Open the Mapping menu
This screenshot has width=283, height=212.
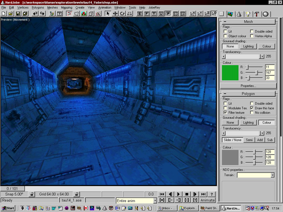(67, 8)
